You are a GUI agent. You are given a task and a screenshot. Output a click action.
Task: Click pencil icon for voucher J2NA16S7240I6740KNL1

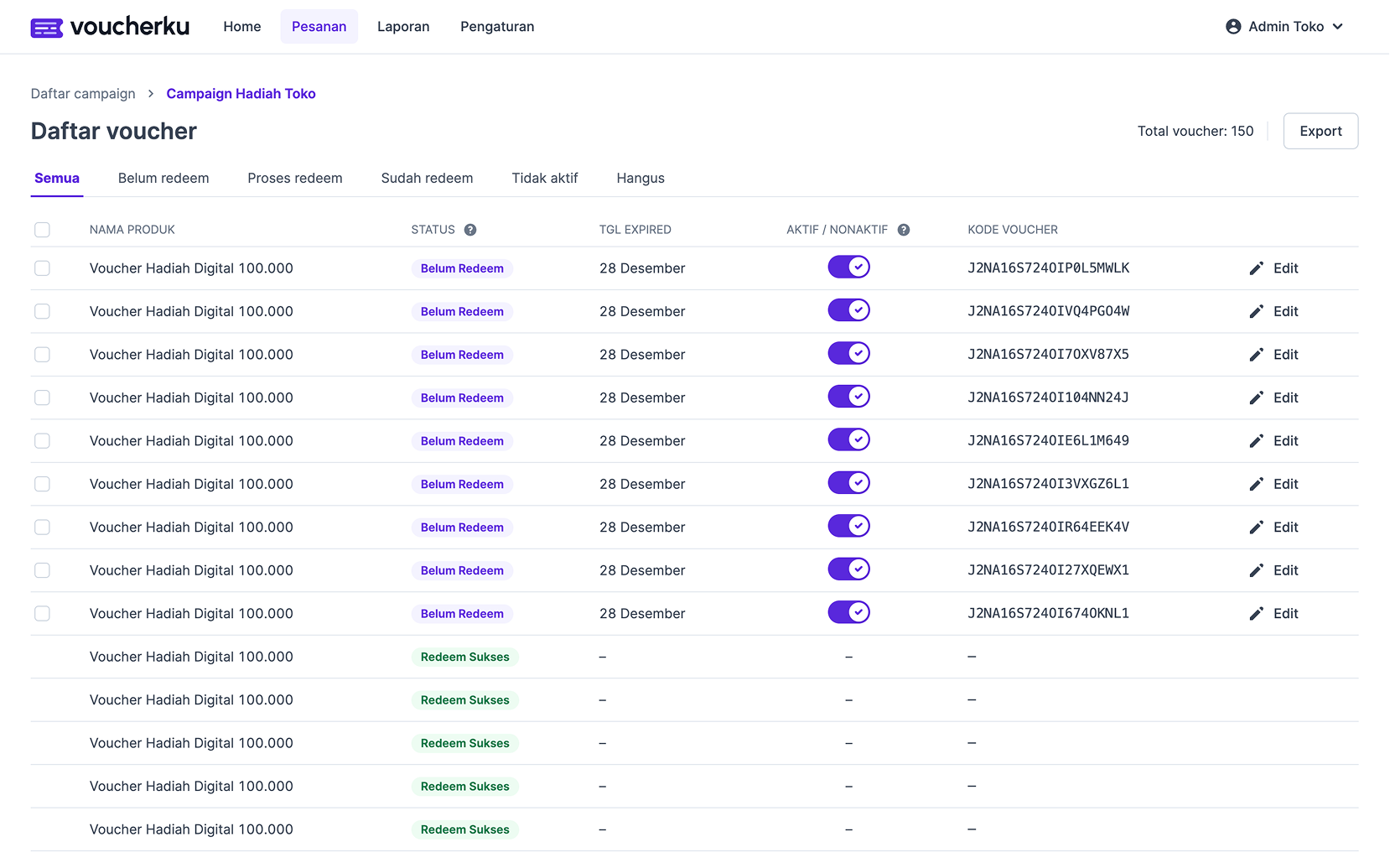[x=1256, y=614]
